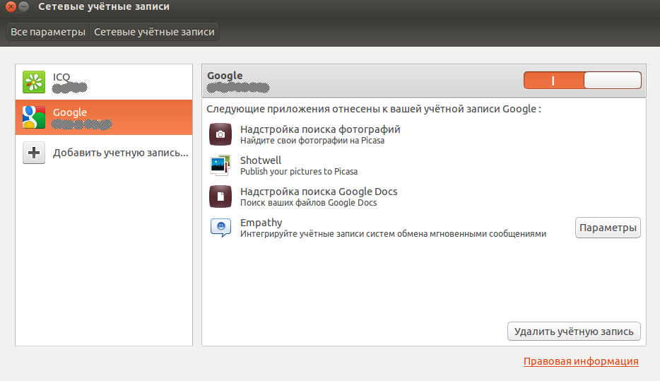Select the Надстройка поиска фотографий title
This screenshot has width=660, height=381.
pyautogui.click(x=320, y=129)
